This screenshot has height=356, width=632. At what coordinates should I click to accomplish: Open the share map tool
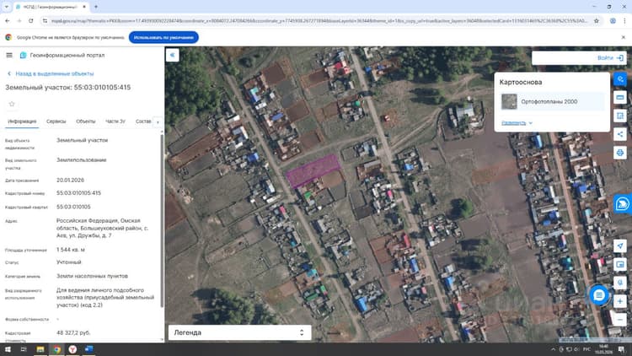(620, 134)
